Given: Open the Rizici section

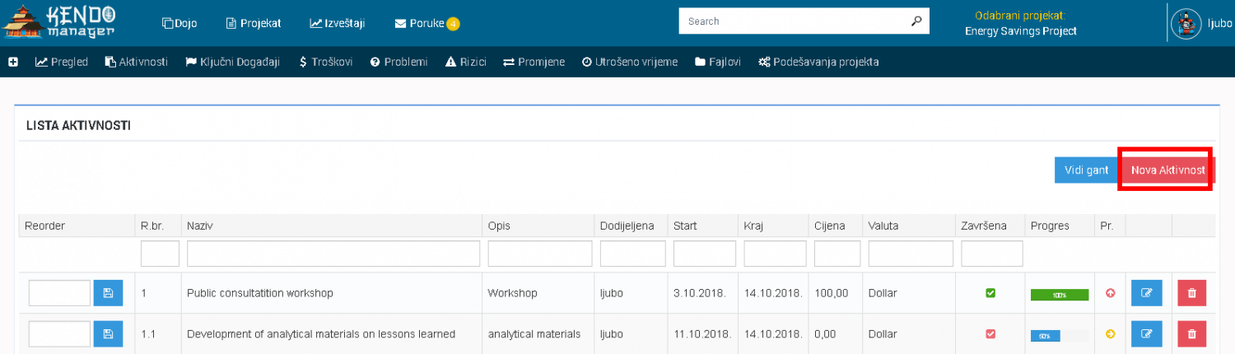Looking at the screenshot, I should [x=466, y=62].
